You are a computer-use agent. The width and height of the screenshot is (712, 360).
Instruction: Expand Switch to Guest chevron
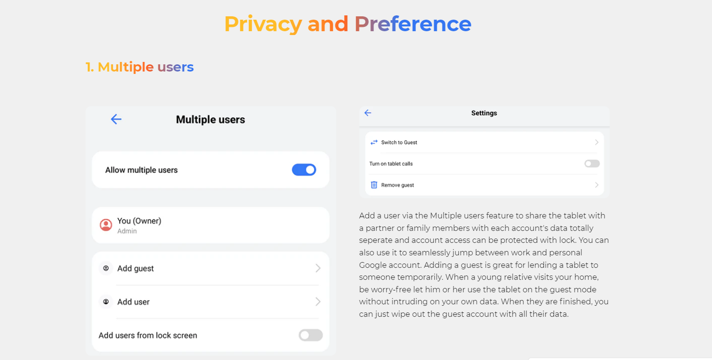click(x=597, y=143)
